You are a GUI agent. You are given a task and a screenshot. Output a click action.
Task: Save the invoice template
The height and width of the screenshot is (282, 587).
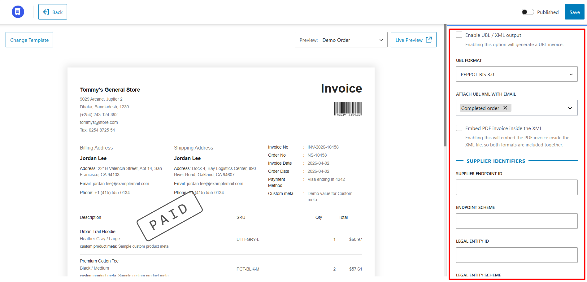click(575, 12)
